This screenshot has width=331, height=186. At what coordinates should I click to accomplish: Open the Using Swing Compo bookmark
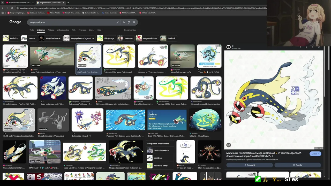tap(16, 13)
